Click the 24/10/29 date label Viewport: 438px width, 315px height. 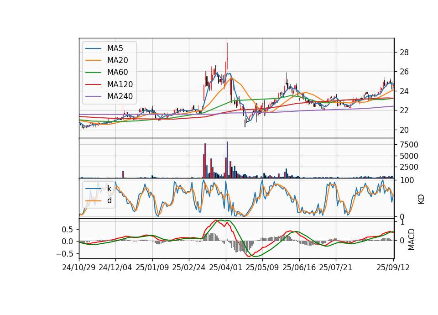pyautogui.click(x=79, y=268)
